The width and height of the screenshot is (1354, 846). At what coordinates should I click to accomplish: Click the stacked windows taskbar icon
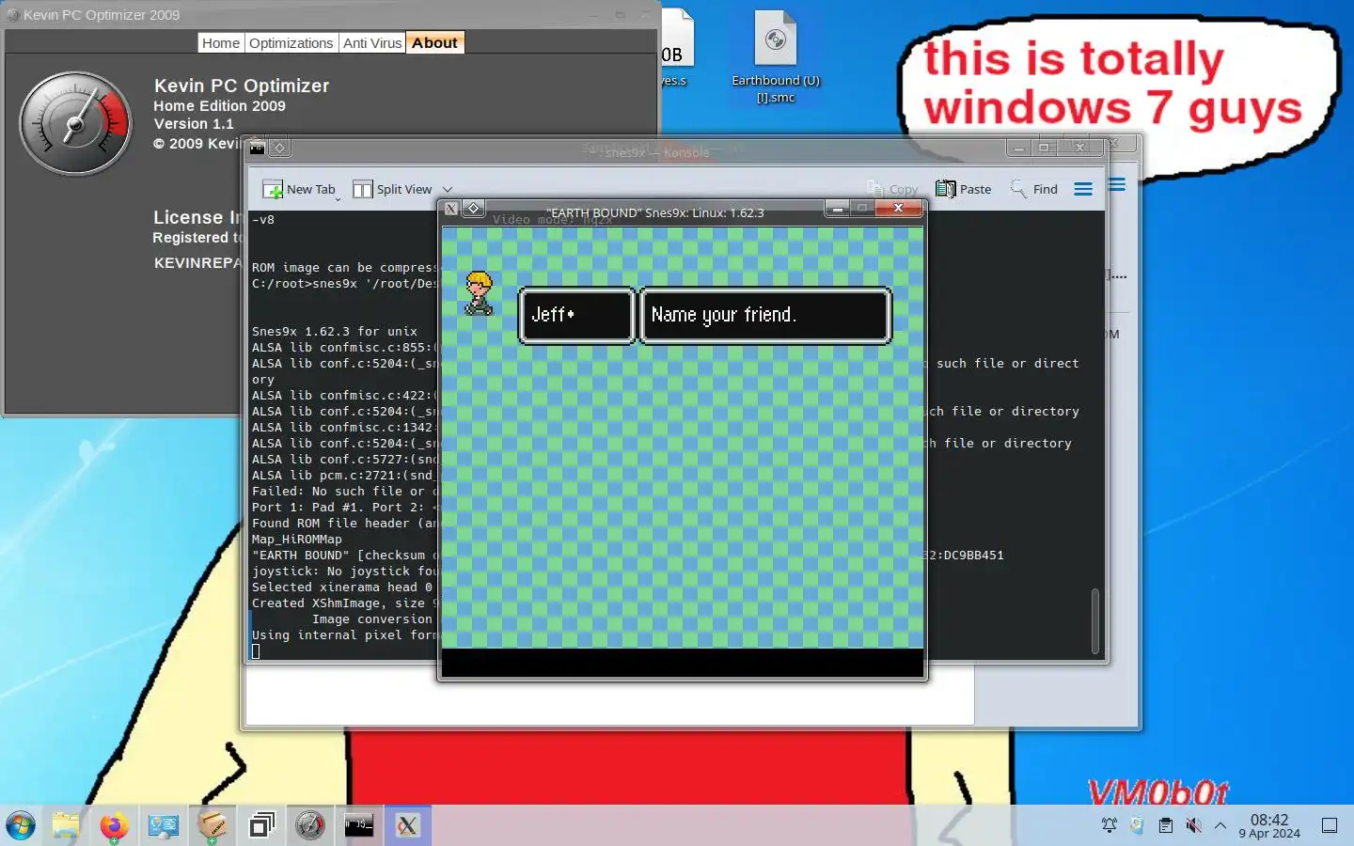point(261,826)
